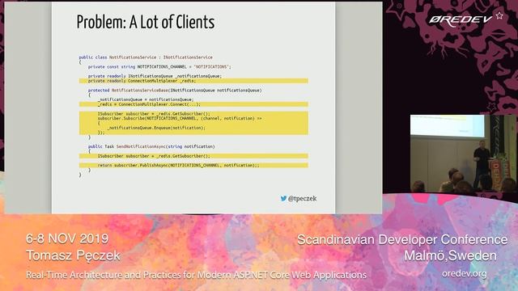The image size is (518, 291).
Task: Open the oredev.org link
Action: pyautogui.click(x=464, y=273)
